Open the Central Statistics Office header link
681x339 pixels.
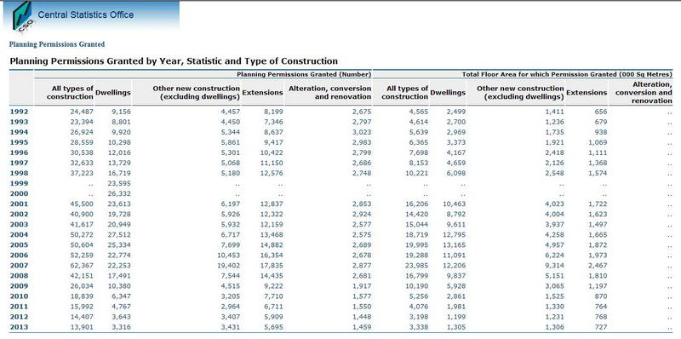coord(86,14)
